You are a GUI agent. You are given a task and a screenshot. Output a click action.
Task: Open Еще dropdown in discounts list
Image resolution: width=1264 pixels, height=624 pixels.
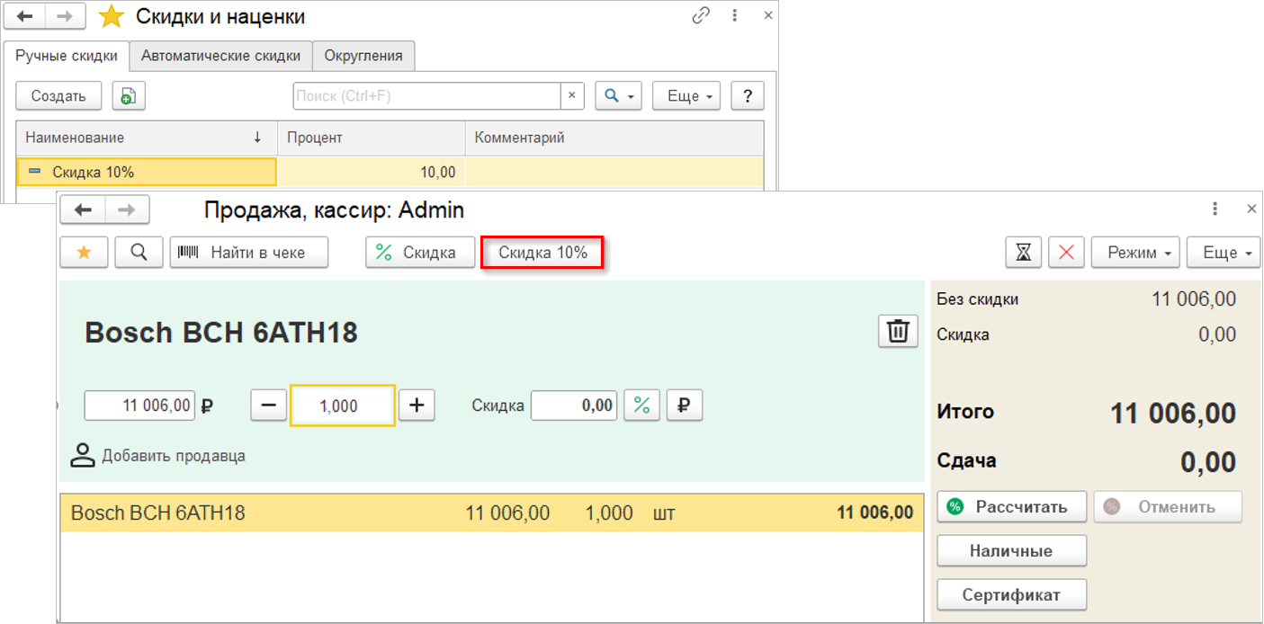686,95
